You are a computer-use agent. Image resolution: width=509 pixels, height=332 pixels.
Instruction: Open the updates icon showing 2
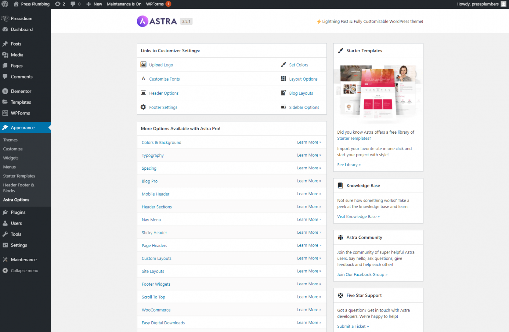[58, 4]
